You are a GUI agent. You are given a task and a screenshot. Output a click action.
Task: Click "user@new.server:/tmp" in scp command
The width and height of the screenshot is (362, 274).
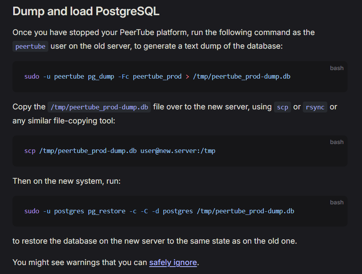pos(178,151)
